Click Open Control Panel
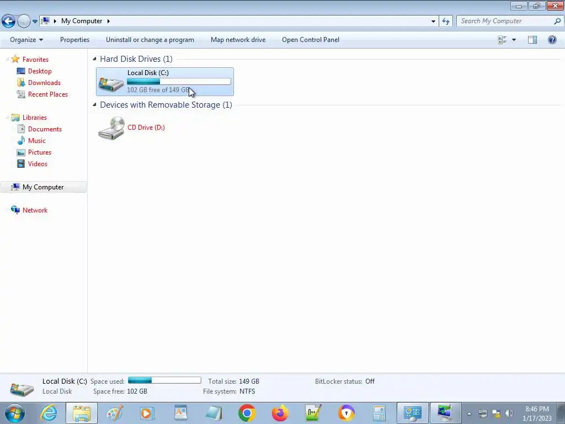565x424 pixels. pyautogui.click(x=311, y=40)
